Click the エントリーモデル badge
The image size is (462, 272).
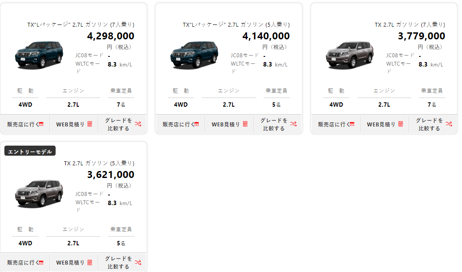click(x=30, y=151)
